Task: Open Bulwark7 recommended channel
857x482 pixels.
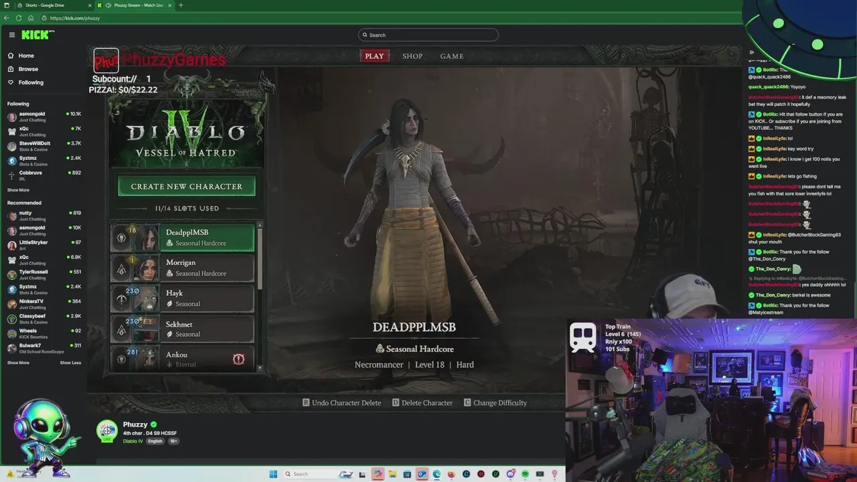Action: click(x=44, y=348)
